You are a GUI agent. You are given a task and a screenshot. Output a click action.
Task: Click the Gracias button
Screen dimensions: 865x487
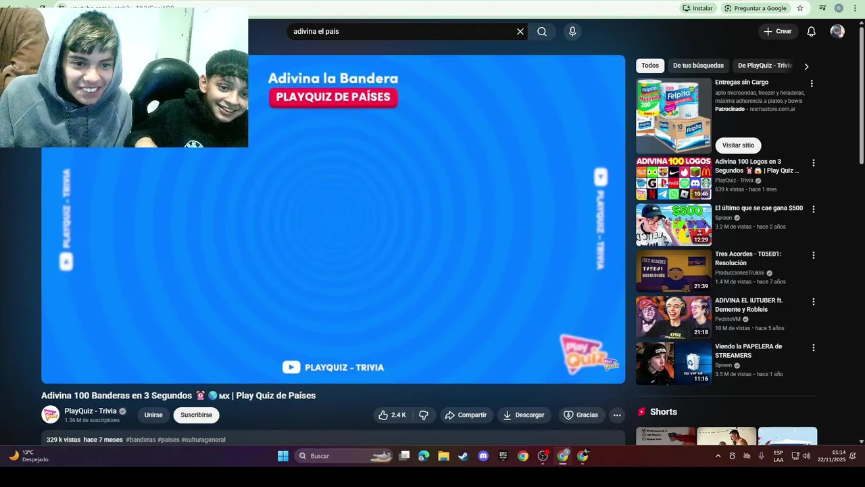[581, 415]
